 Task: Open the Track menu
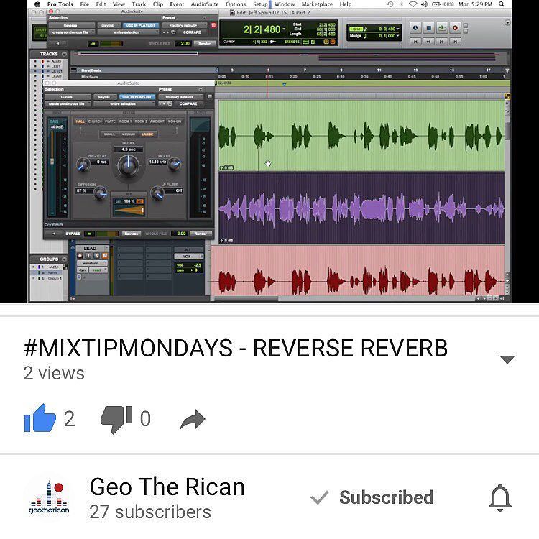pyautogui.click(x=139, y=4)
